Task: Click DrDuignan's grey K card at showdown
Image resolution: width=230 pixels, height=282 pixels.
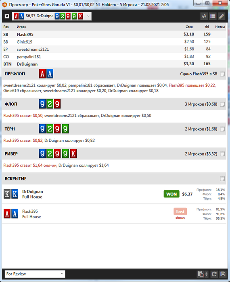Action: pos(7,194)
